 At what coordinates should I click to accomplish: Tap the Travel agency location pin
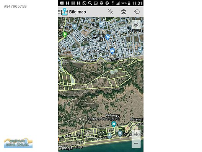coord(75,27)
